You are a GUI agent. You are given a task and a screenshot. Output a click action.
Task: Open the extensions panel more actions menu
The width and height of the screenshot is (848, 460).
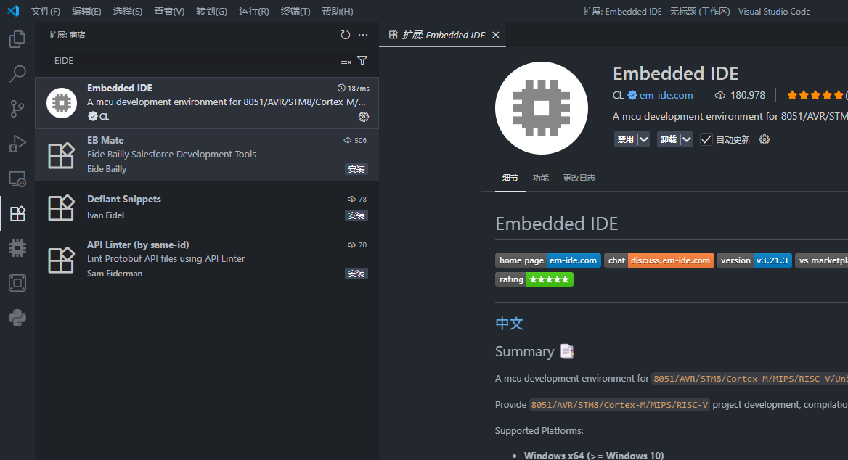[x=363, y=35]
